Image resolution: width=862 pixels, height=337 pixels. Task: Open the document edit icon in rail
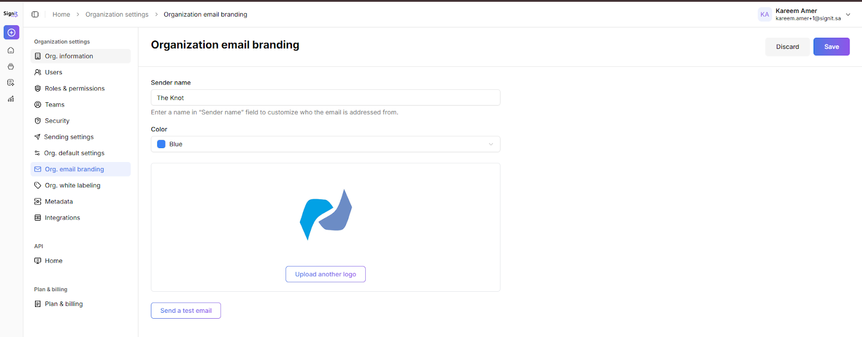(11, 83)
